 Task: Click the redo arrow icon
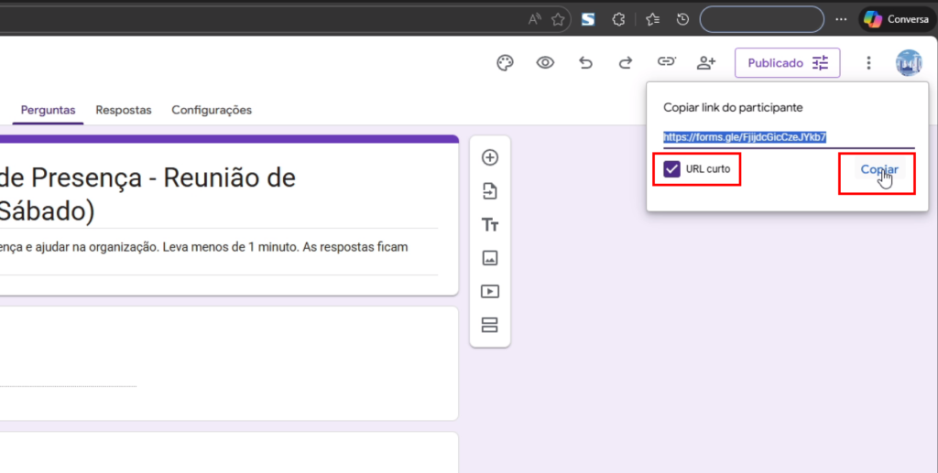[626, 63]
